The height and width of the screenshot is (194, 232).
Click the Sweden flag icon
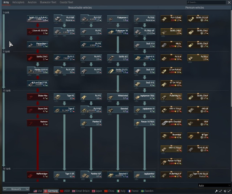(x=142, y=191)
